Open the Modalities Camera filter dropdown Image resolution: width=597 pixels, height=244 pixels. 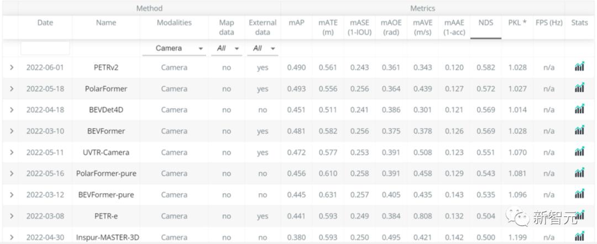(x=174, y=49)
